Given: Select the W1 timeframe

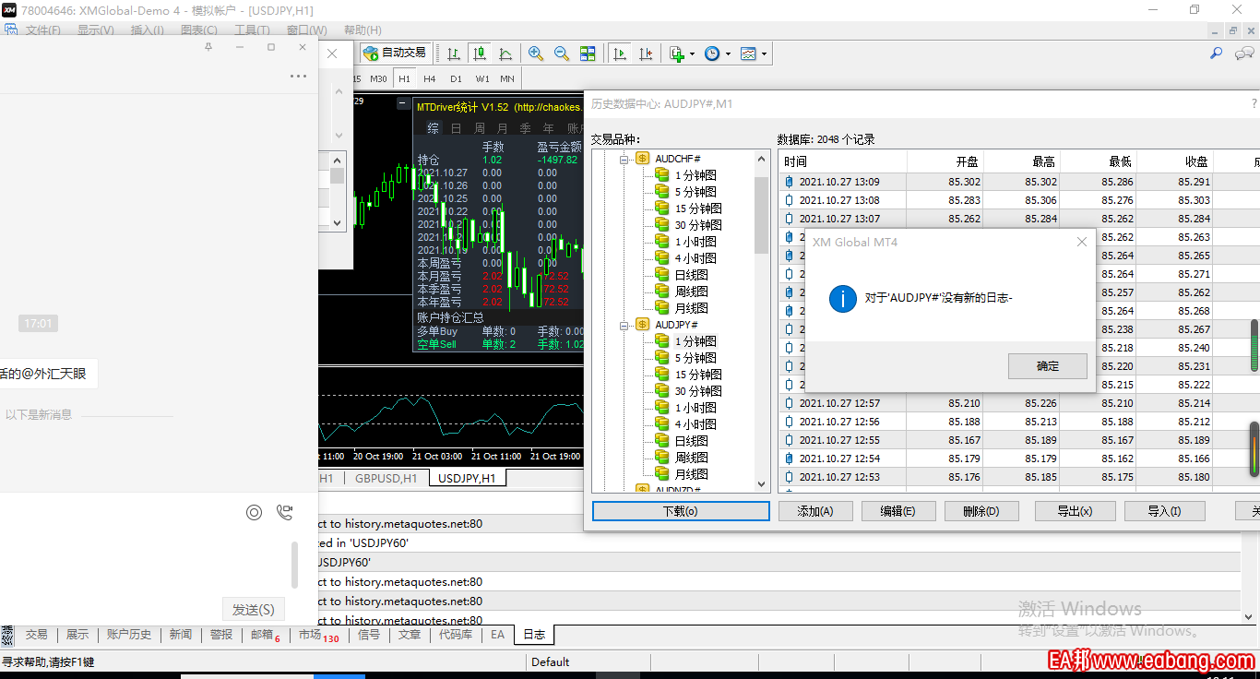Looking at the screenshot, I should point(482,79).
